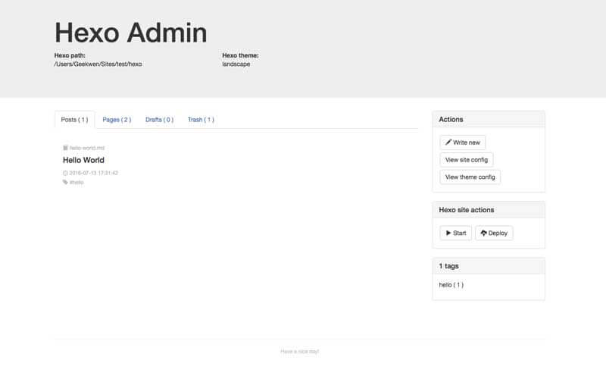
Task: Open View theme config
Action: click(x=470, y=177)
